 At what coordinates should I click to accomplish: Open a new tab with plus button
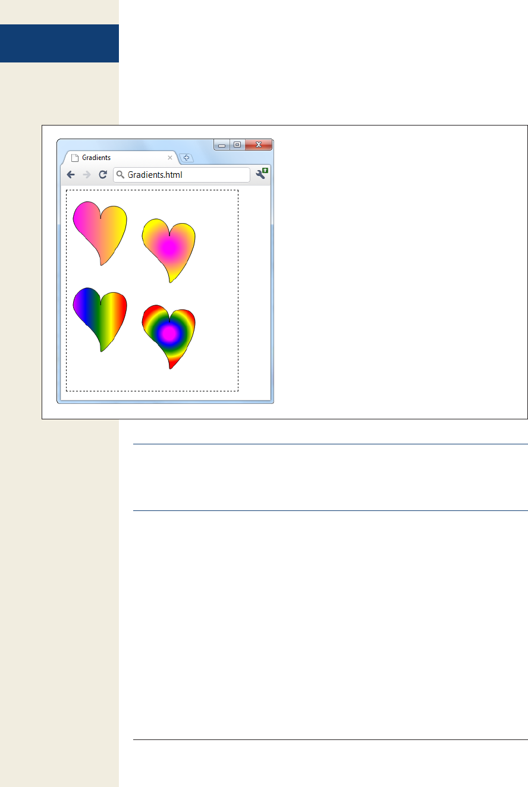click(x=186, y=158)
